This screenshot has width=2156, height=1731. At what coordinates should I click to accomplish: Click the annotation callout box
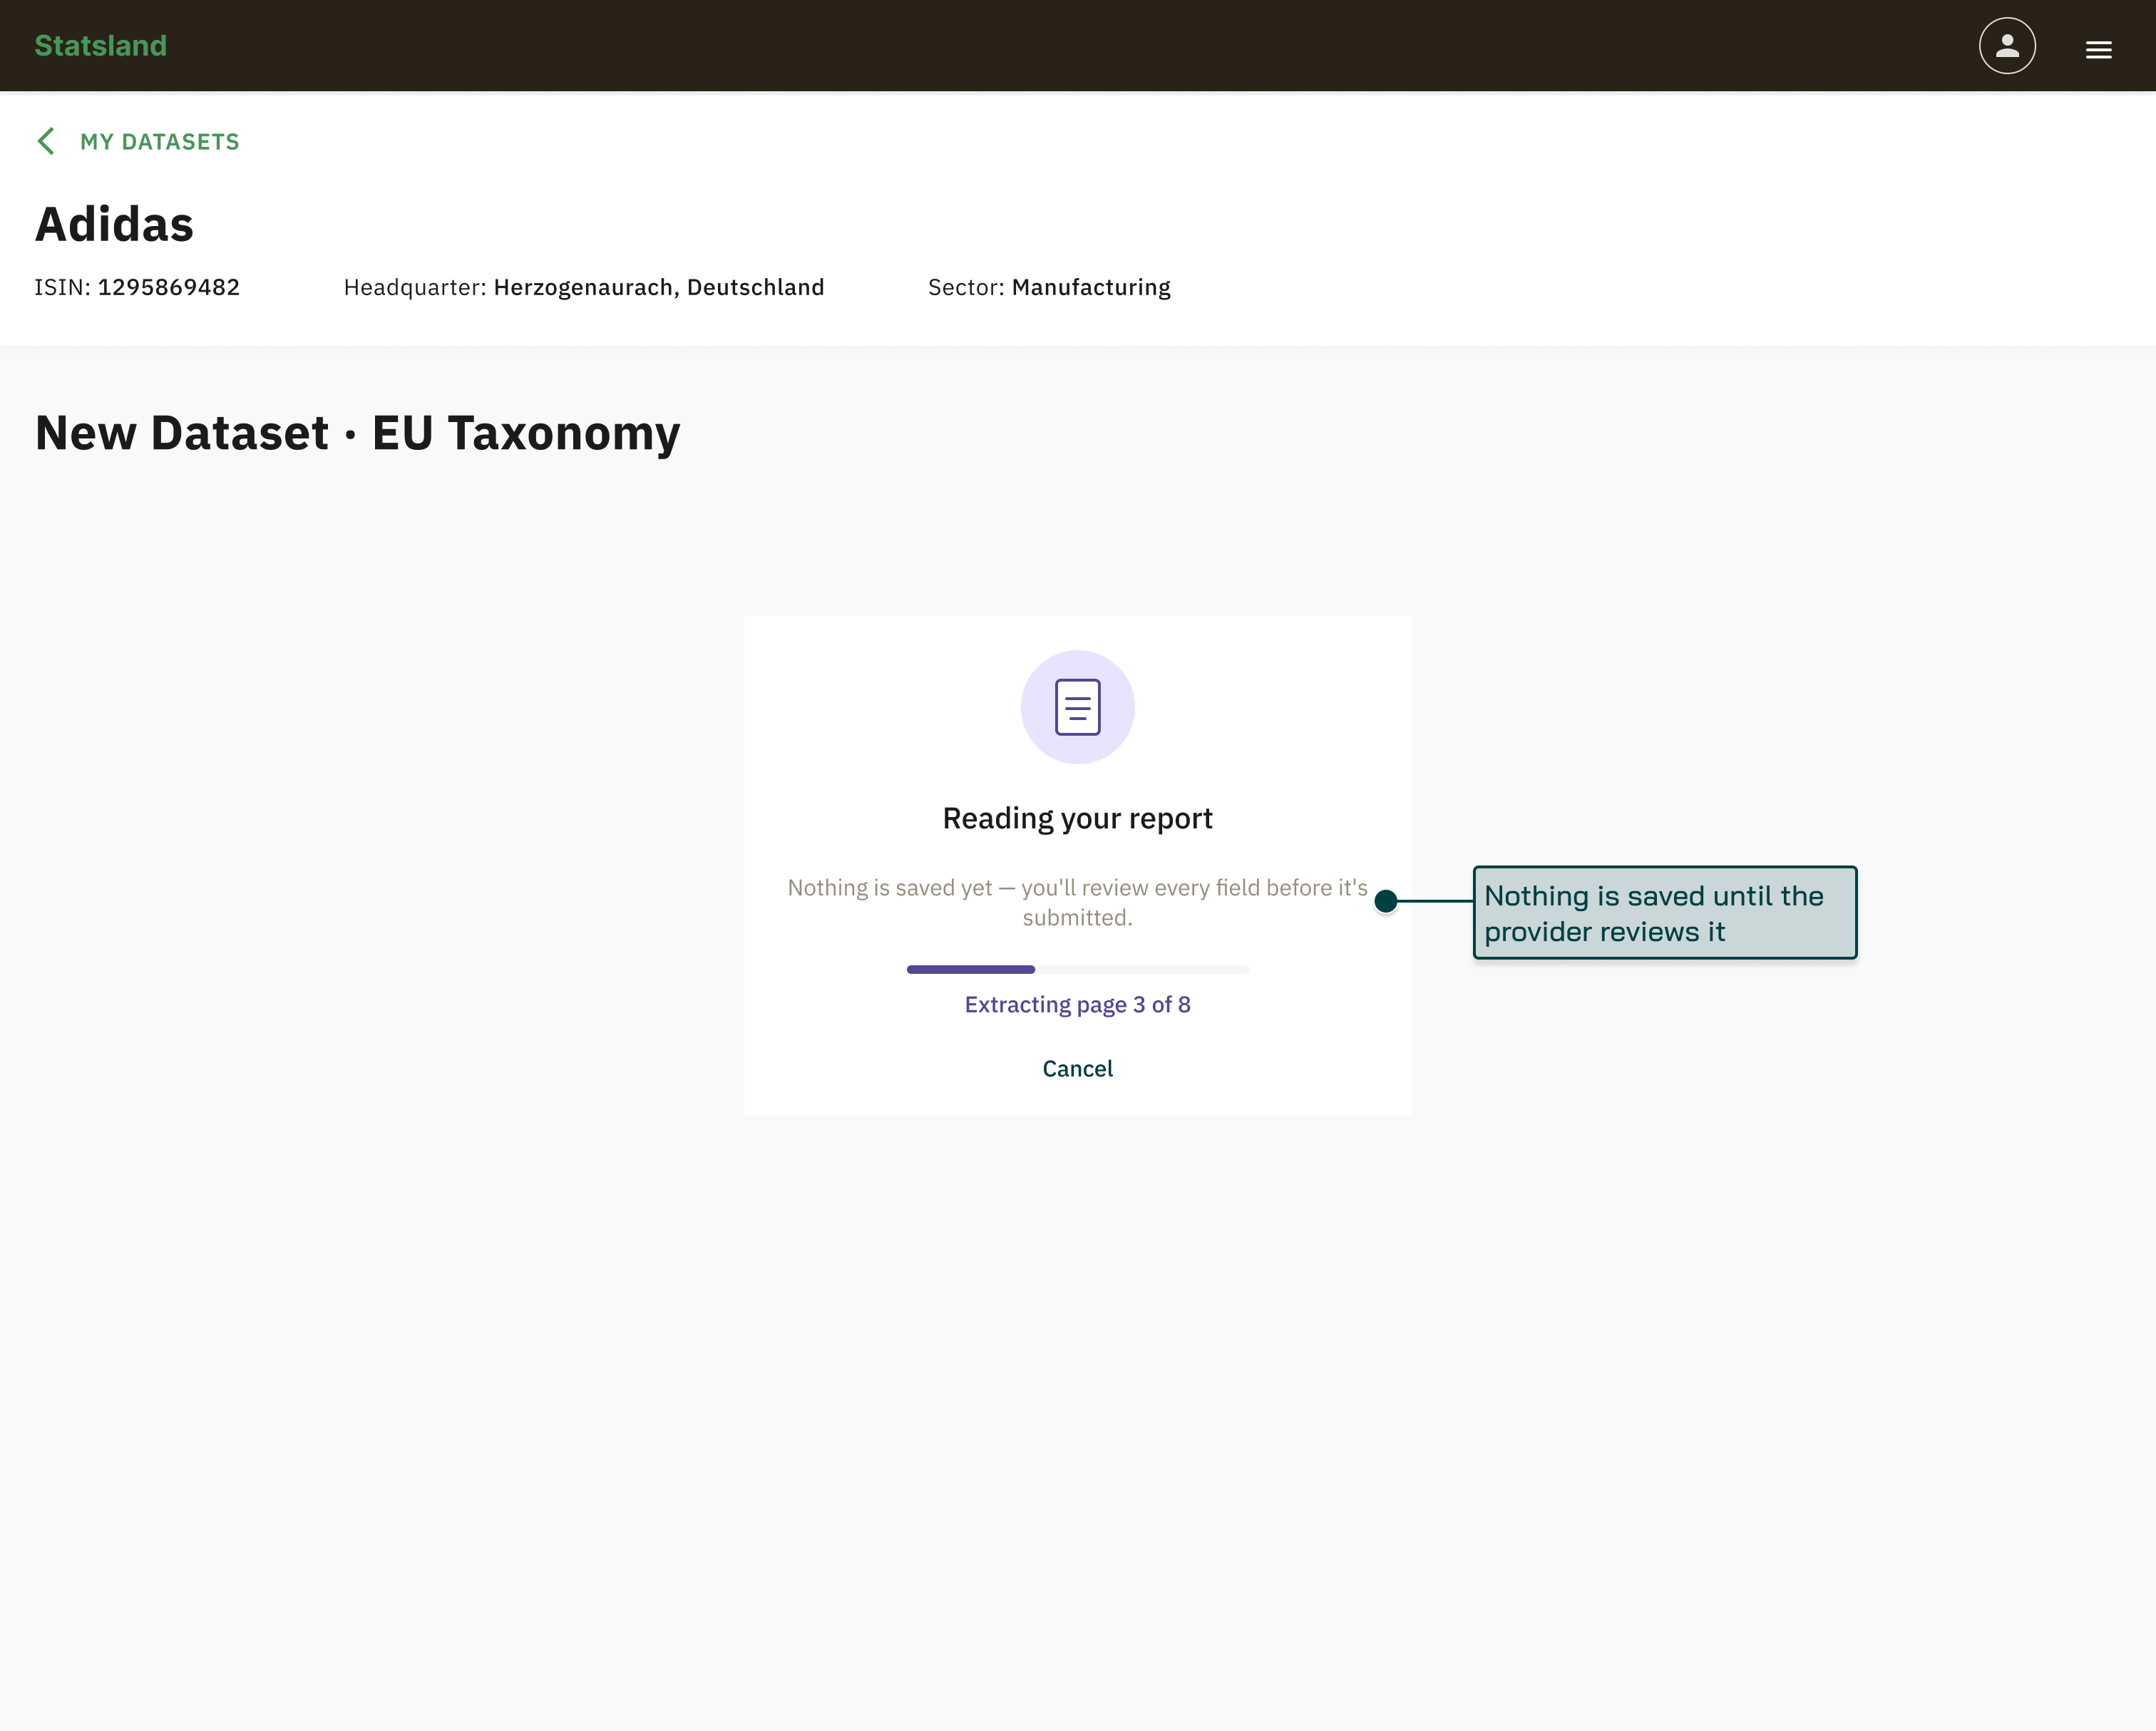(x=1665, y=912)
